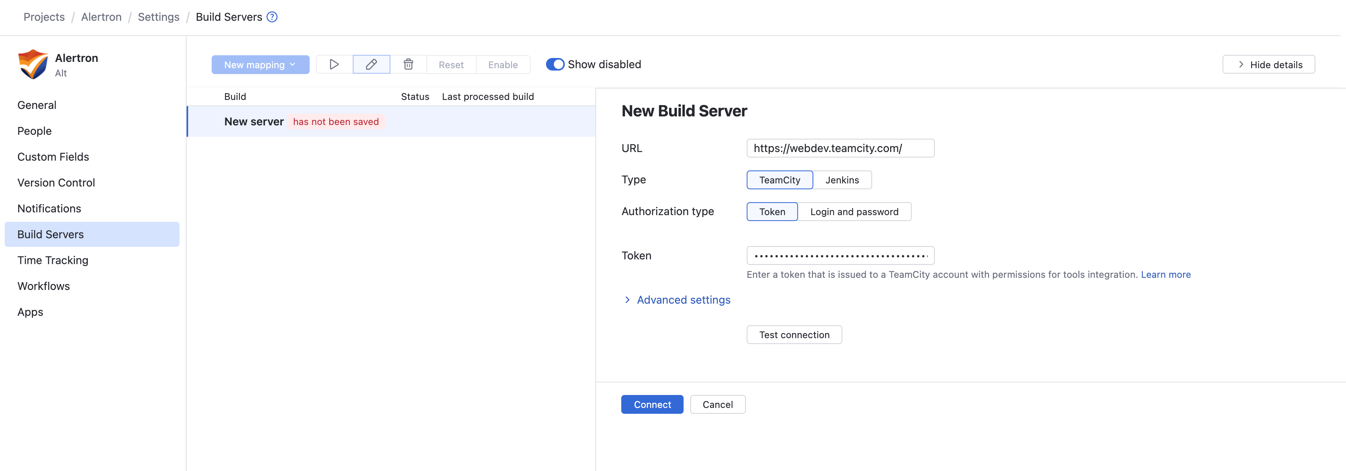
Task: Click the Status column header
Action: point(415,97)
